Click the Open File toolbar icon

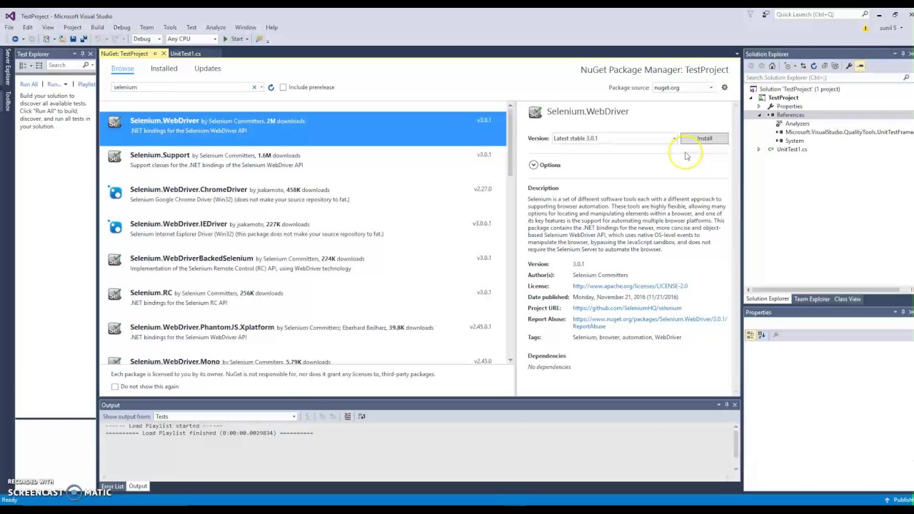[x=62, y=39]
